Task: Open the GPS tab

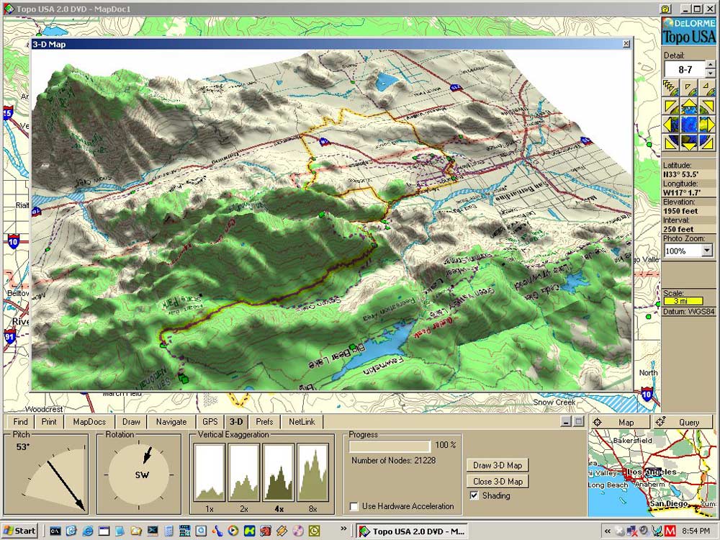Action: (x=210, y=422)
